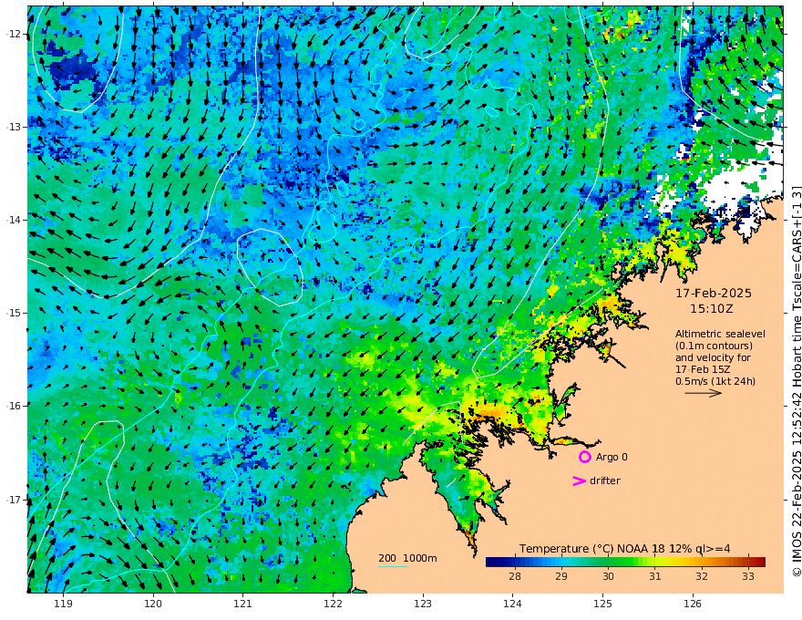
Task: Click the latitude axis label -13
Action: tap(14, 127)
